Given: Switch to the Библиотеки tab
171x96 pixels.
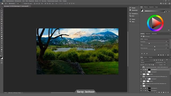Looking at the screenshot, I should [154, 34].
